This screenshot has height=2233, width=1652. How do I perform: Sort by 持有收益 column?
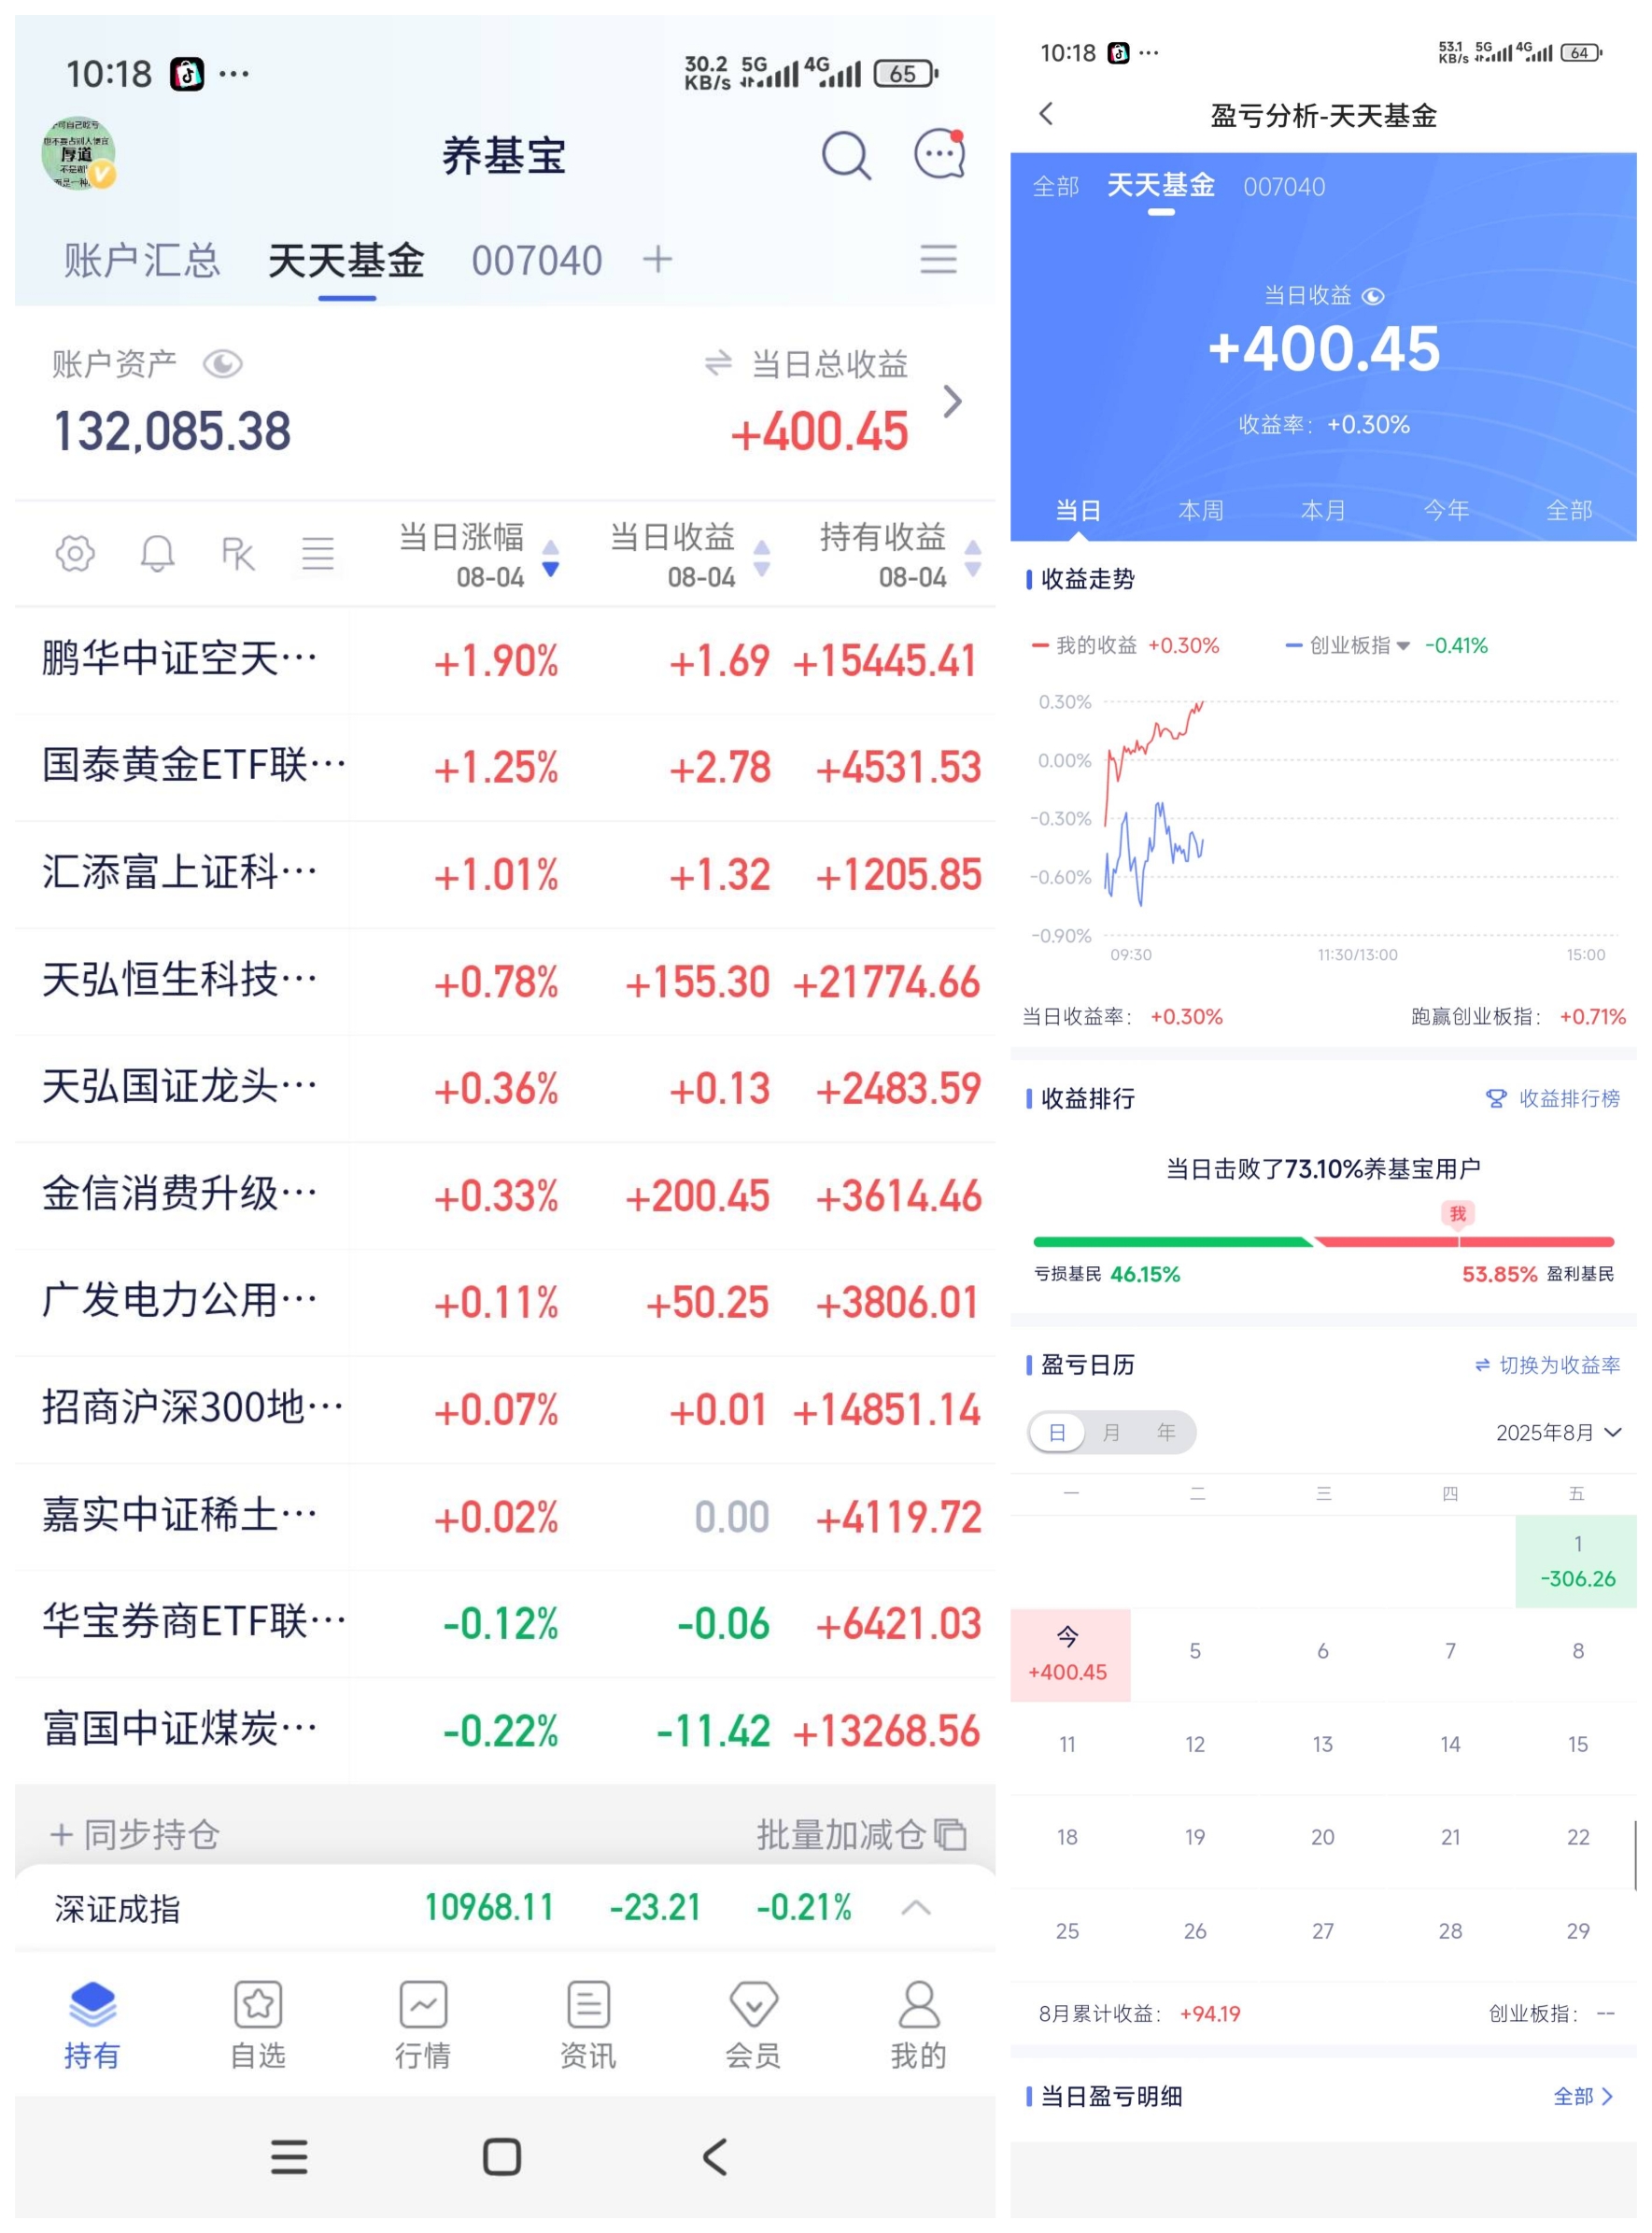[899, 555]
